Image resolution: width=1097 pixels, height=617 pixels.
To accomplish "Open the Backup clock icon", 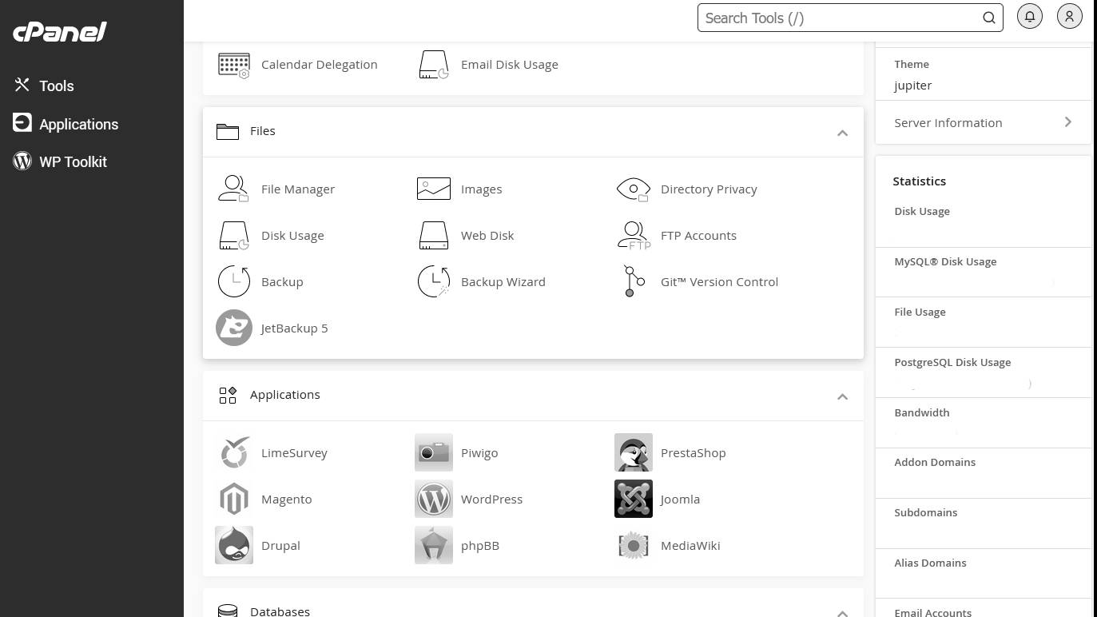I will tap(234, 281).
